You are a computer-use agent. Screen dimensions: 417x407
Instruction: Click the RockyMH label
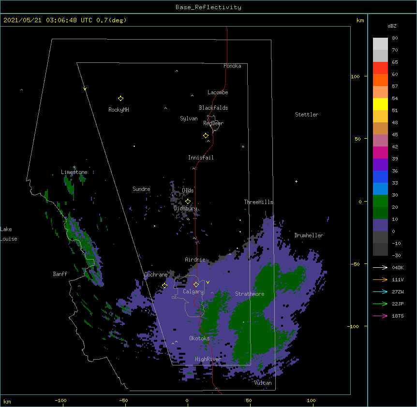tap(119, 110)
